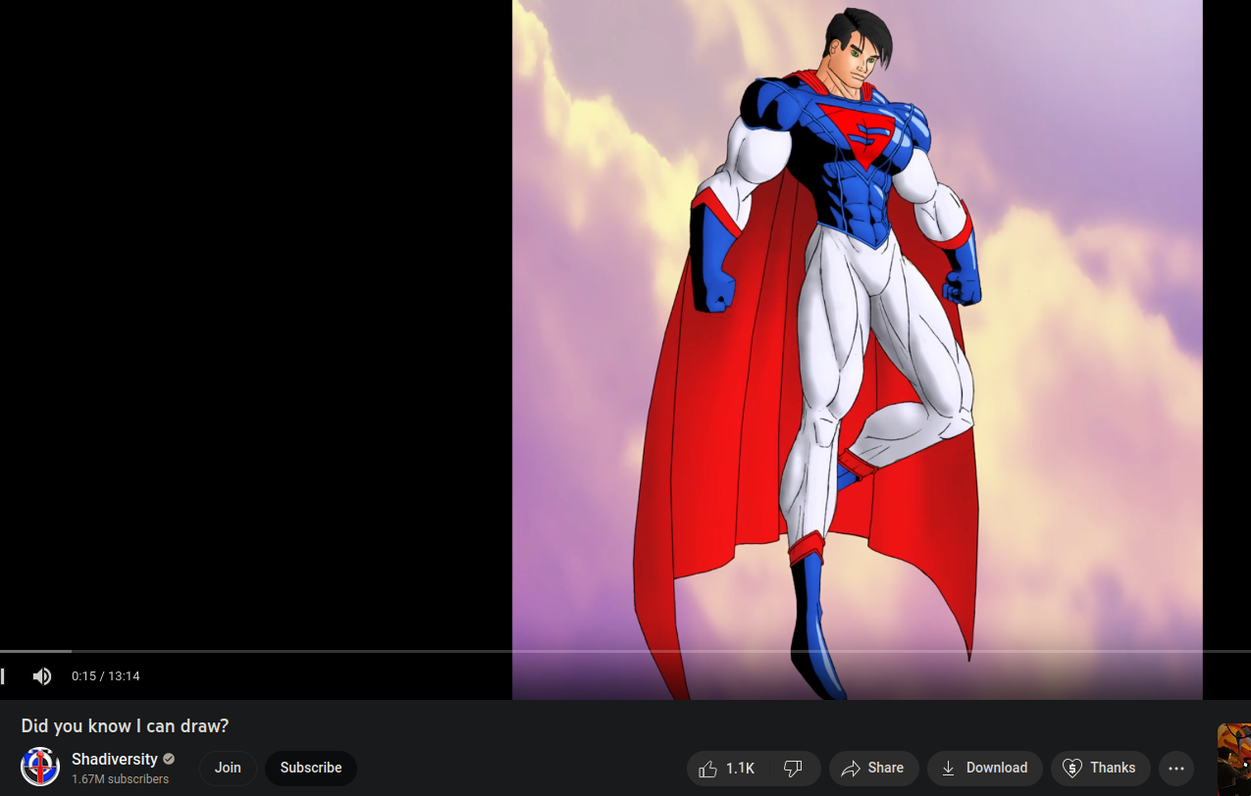The height and width of the screenshot is (796, 1251).
Task: Download the video
Action: click(984, 769)
